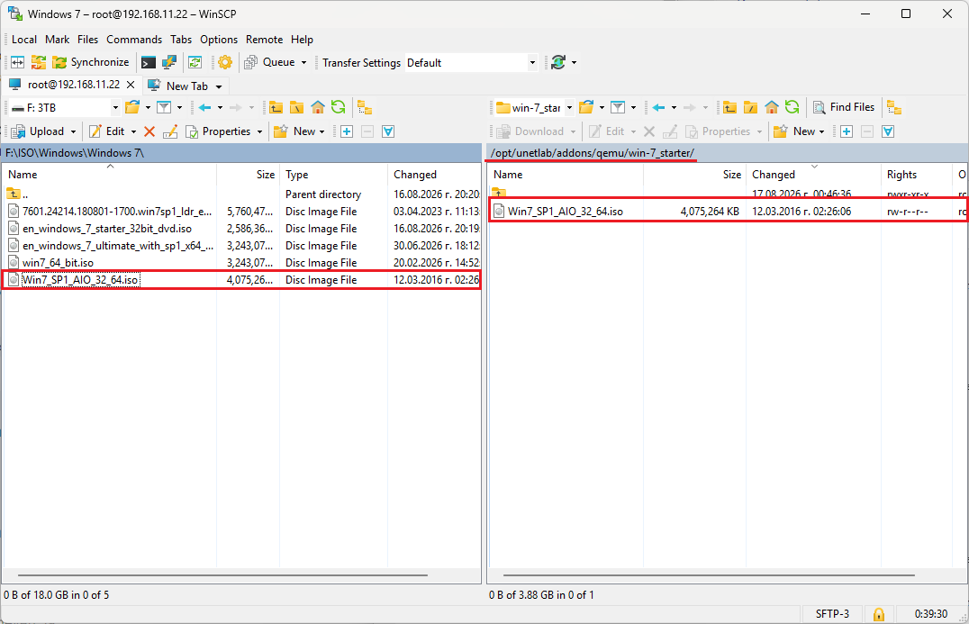Open Preferences gear icon
Image resolution: width=969 pixels, height=624 pixels.
pos(225,62)
